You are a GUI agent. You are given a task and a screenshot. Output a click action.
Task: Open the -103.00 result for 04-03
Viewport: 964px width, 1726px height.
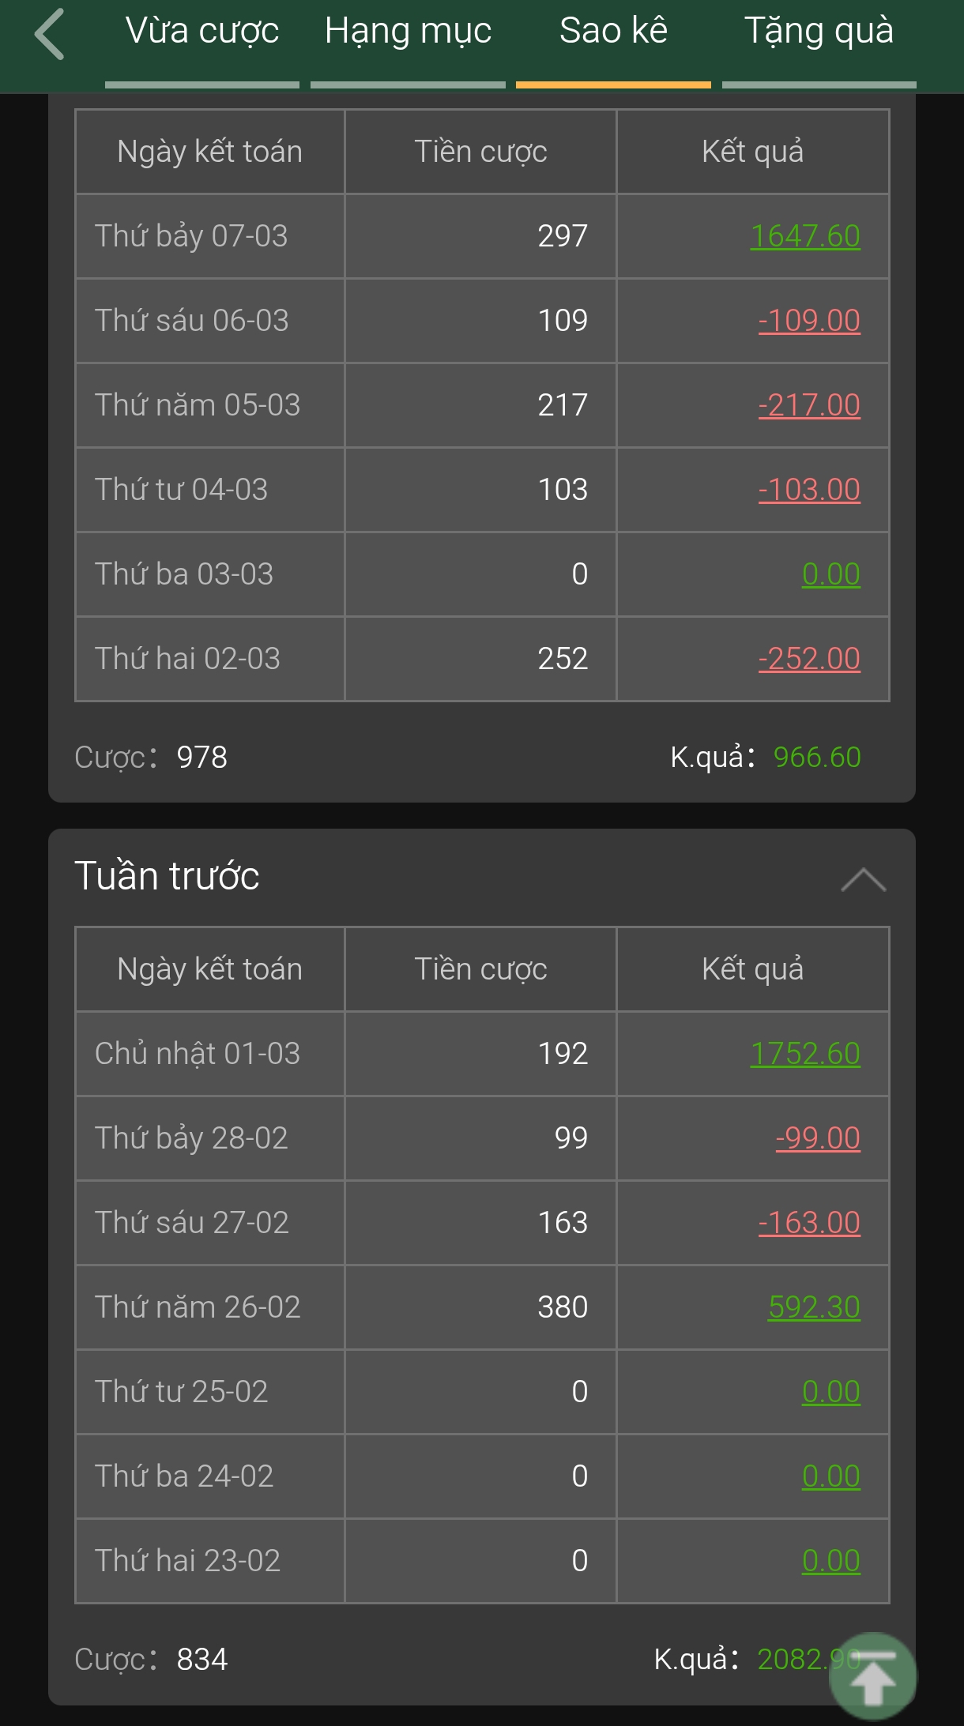click(809, 490)
